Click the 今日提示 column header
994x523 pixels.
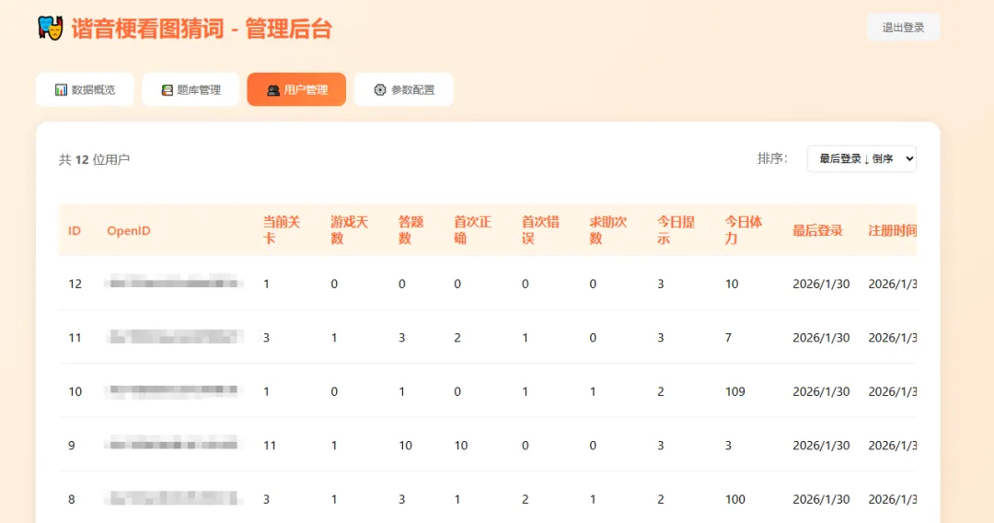pos(676,230)
